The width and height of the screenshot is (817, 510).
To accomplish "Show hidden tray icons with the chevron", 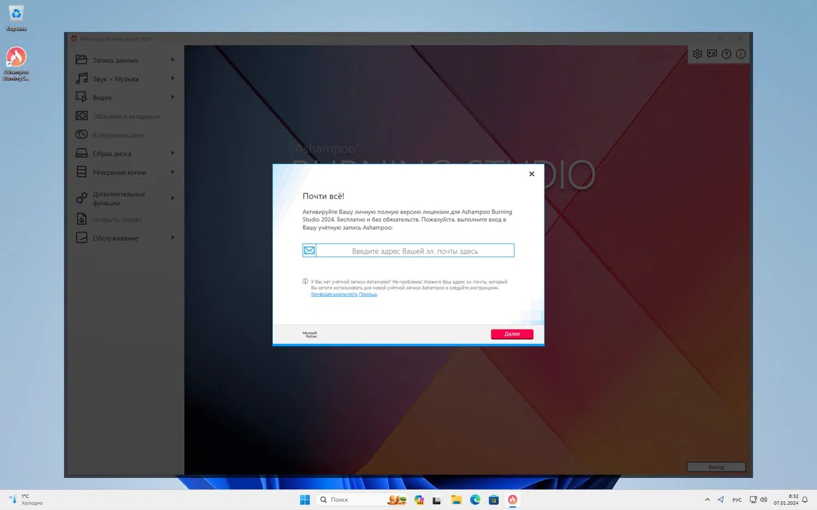I will coord(707,500).
